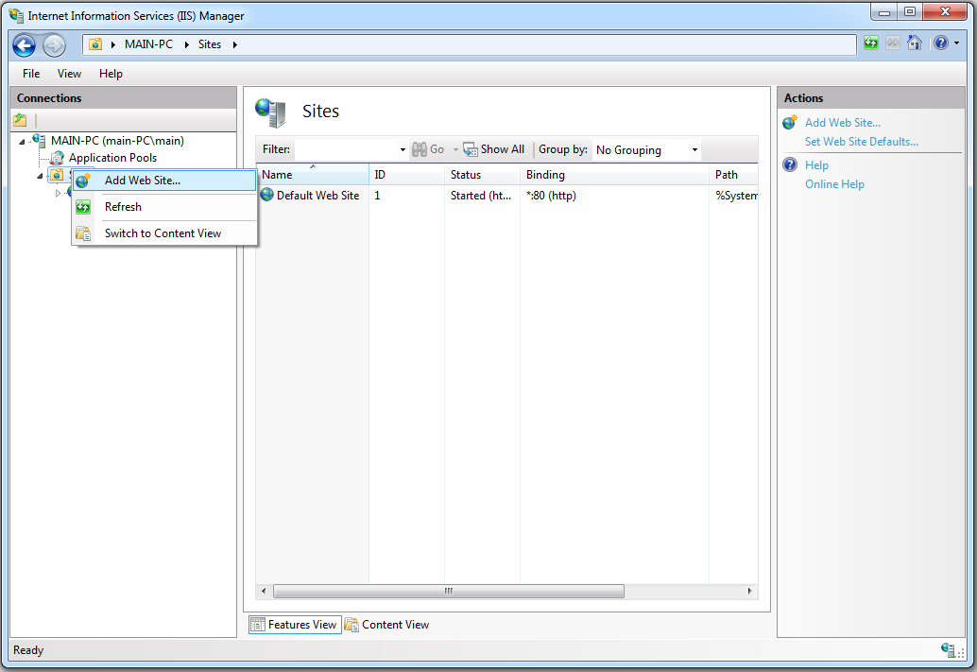
Task: Click the Home icon in the address bar
Action: point(914,43)
